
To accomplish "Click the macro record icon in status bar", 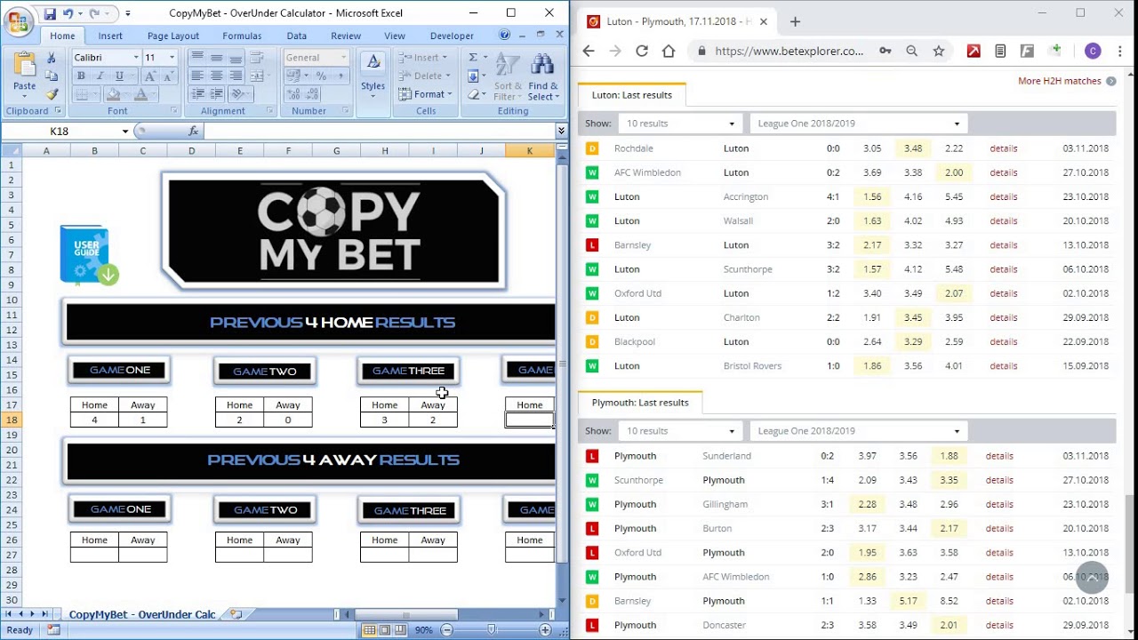I will tap(53, 630).
